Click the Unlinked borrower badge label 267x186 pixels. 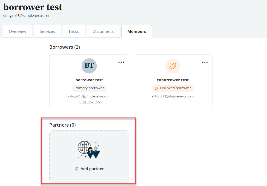(x=175, y=88)
